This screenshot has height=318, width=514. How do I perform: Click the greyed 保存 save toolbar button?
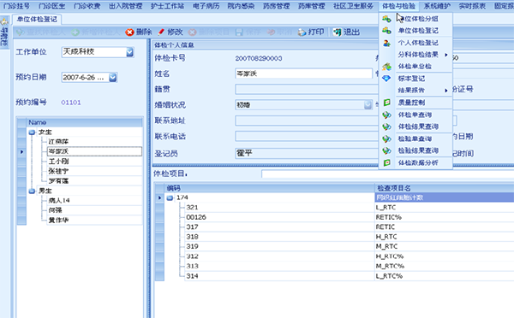coord(248,32)
